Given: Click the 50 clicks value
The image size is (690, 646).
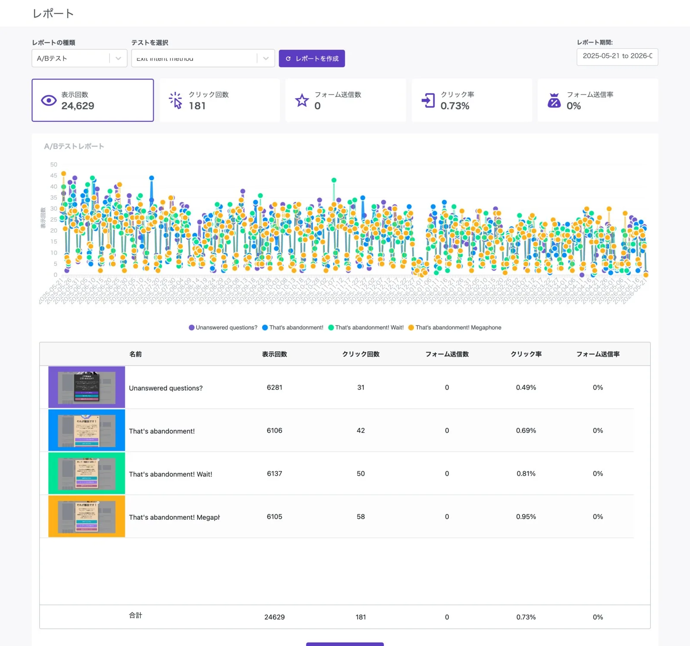Looking at the screenshot, I should pos(361,474).
